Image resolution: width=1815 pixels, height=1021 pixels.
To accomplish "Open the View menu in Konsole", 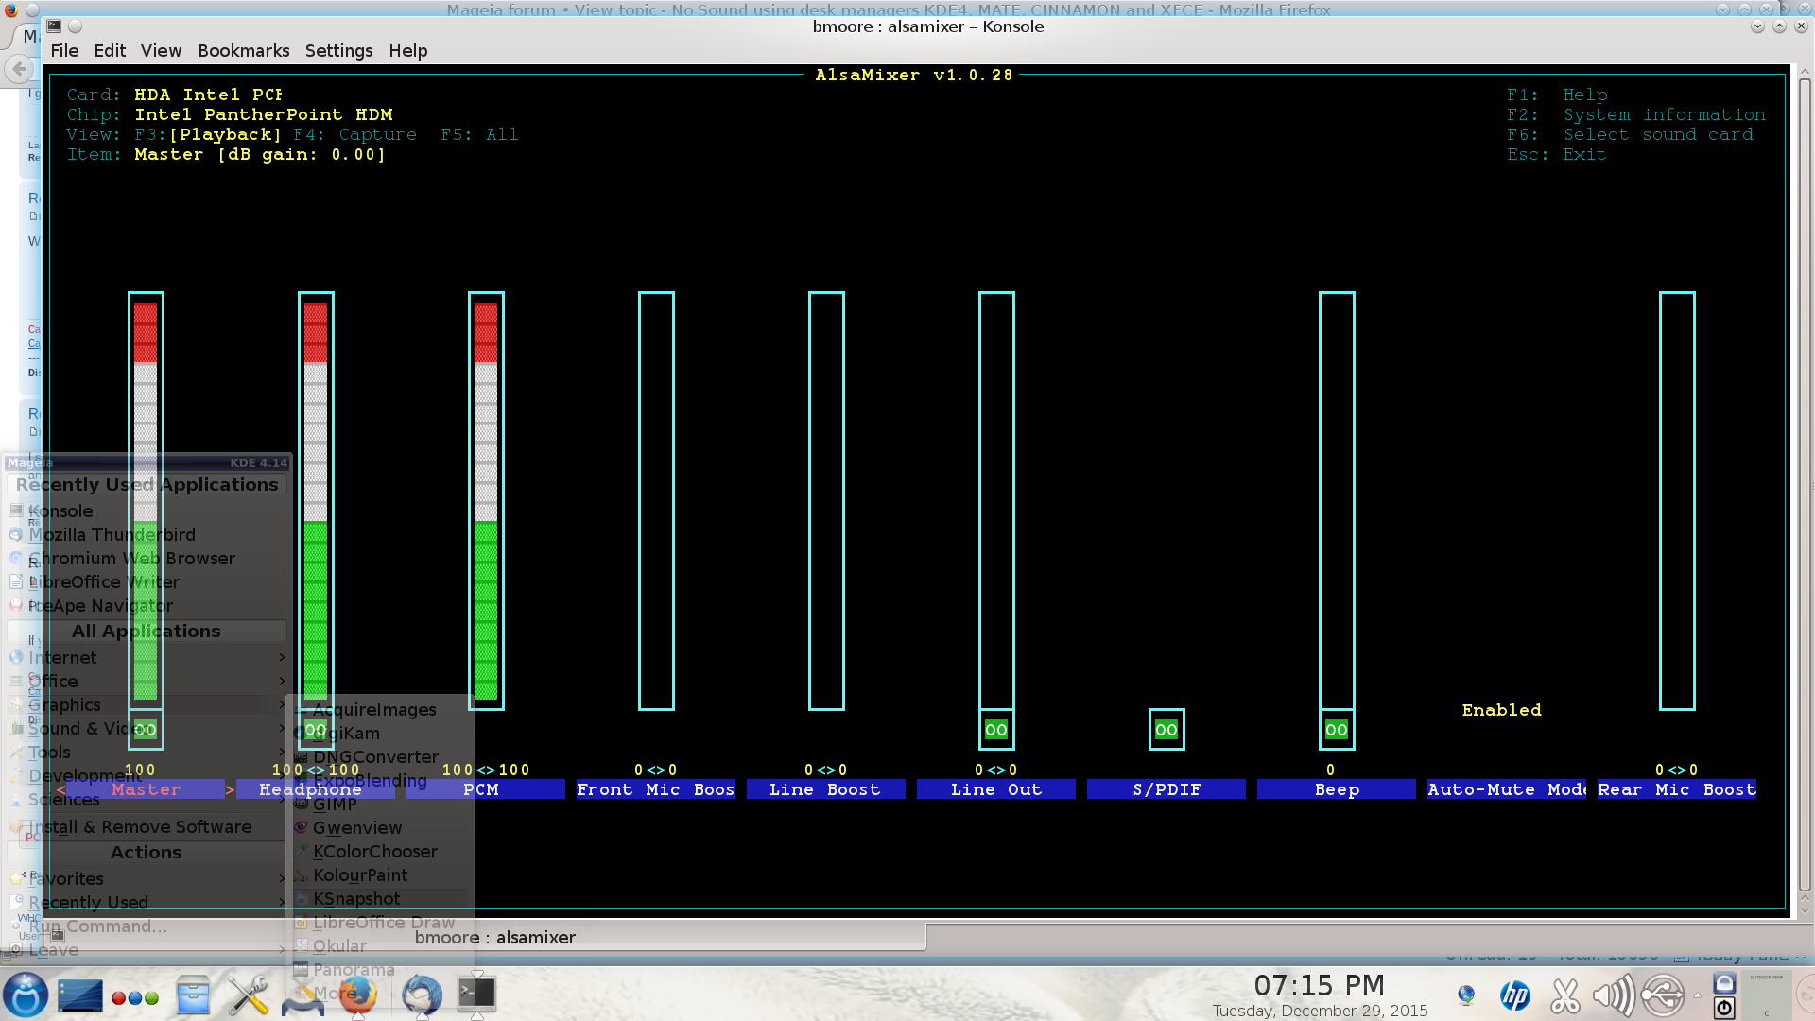I will (x=161, y=51).
